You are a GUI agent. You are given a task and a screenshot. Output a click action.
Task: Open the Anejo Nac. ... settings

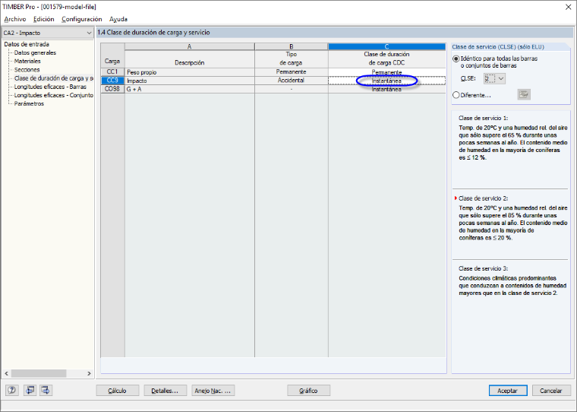click(x=213, y=391)
